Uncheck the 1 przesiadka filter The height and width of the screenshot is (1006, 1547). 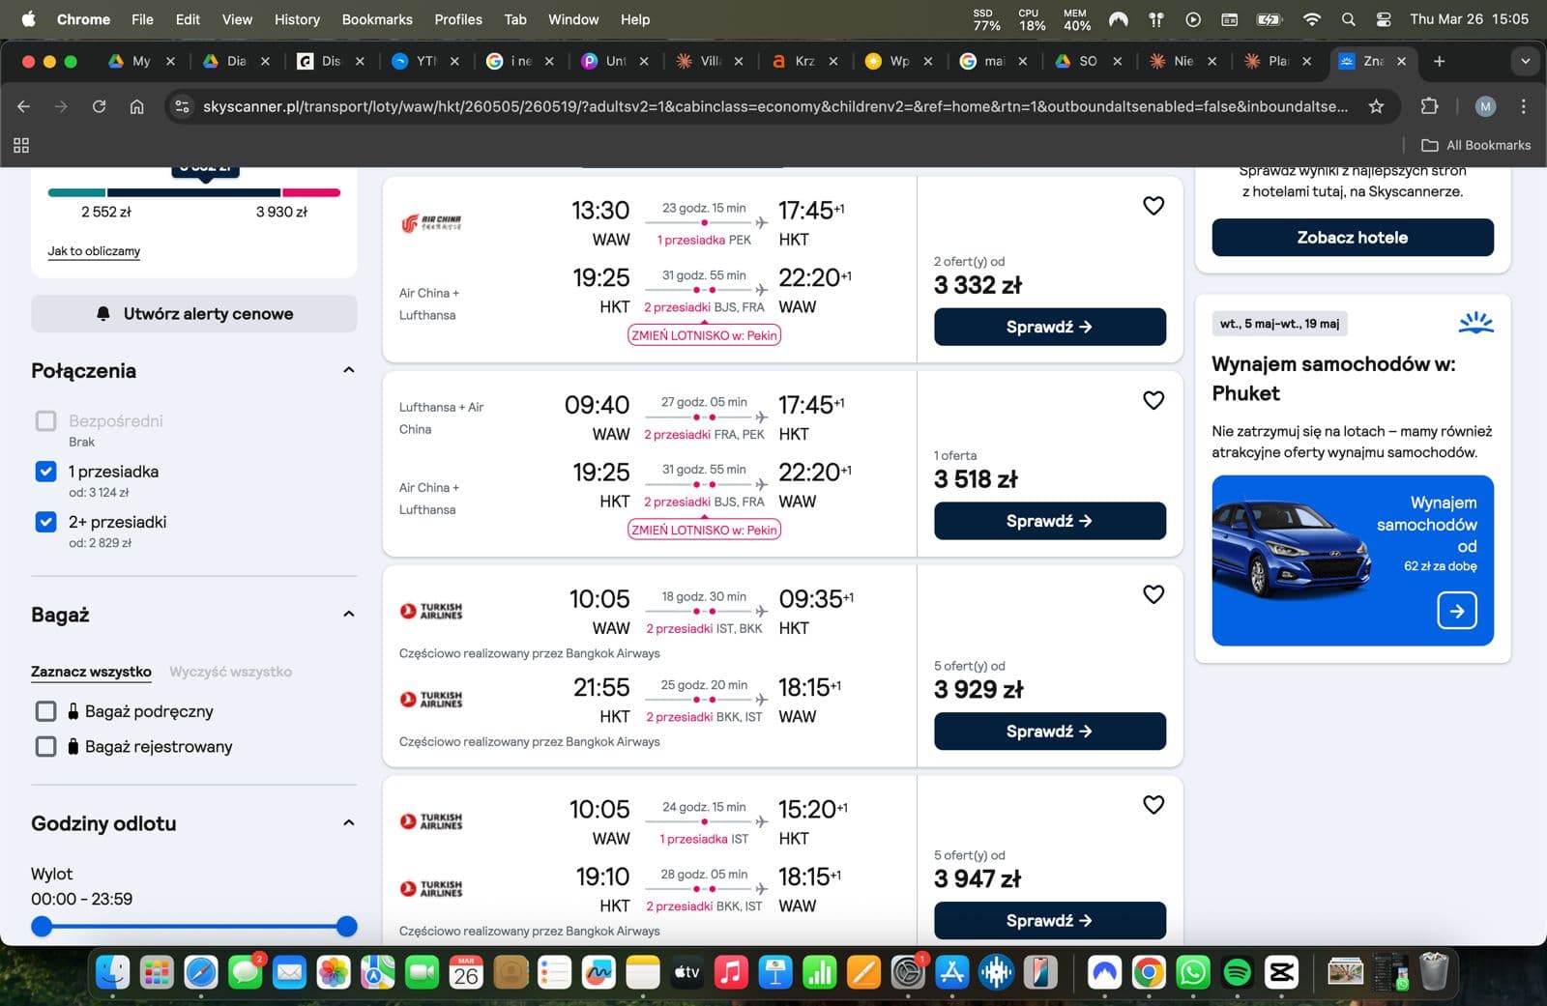(x=45, y=472)
